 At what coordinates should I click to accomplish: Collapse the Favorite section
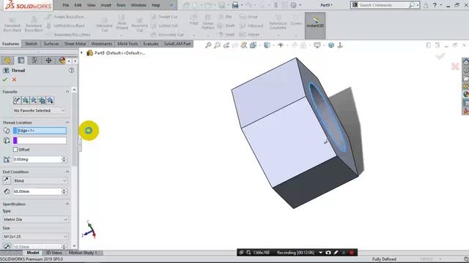[67, 91]
